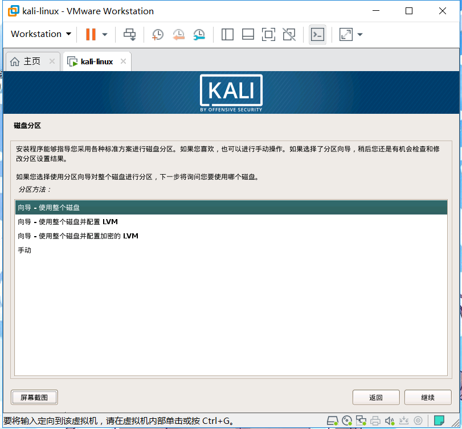Click the stretch guest display icon

[346, 35]
